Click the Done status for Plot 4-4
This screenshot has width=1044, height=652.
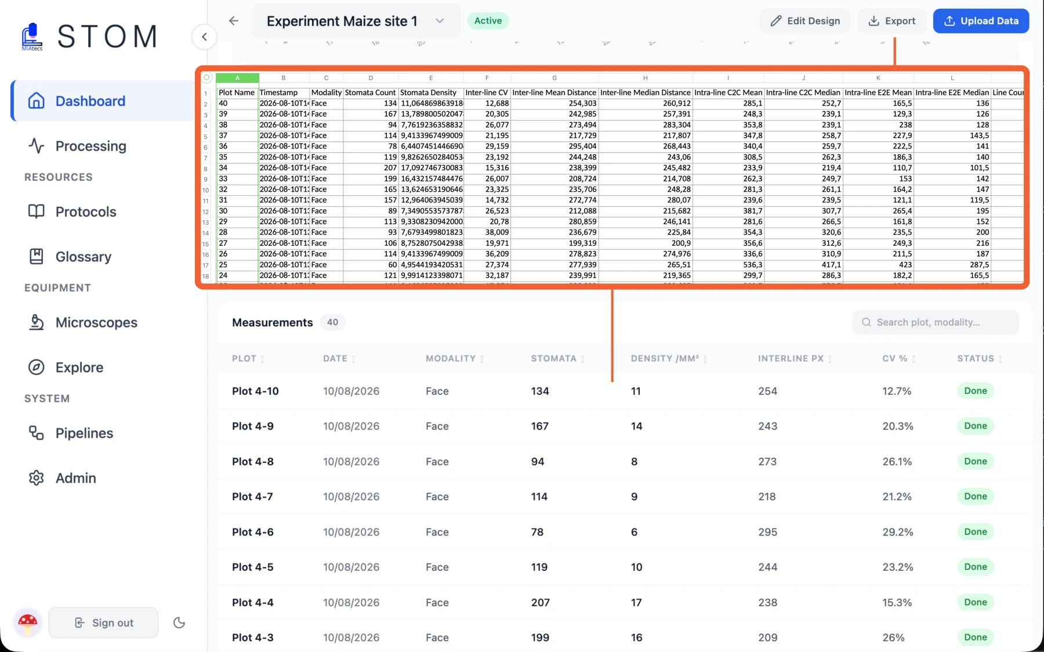coord(976,602)
